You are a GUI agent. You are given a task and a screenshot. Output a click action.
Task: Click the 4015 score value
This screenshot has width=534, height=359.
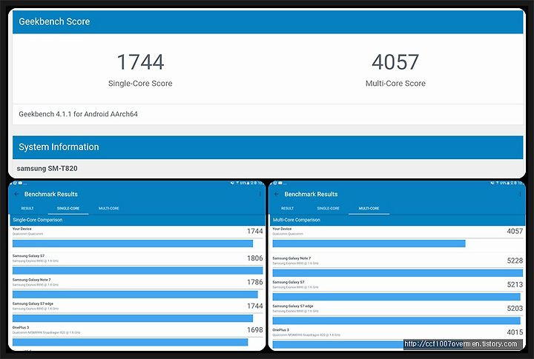pyautogui.click(x=515, y=332)
